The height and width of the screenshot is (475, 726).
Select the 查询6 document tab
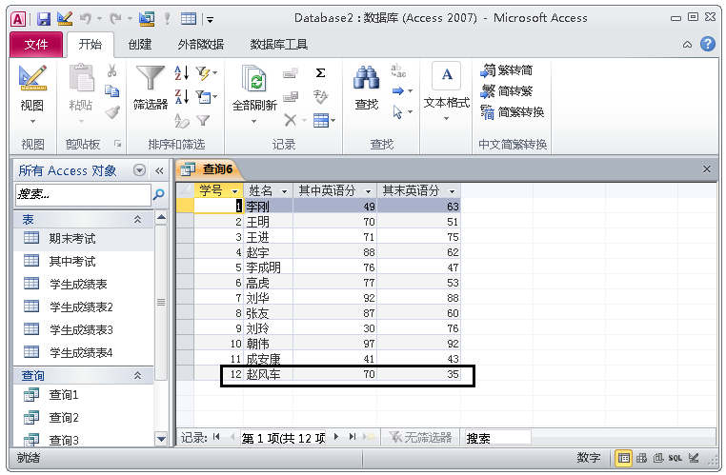[211, 169]
